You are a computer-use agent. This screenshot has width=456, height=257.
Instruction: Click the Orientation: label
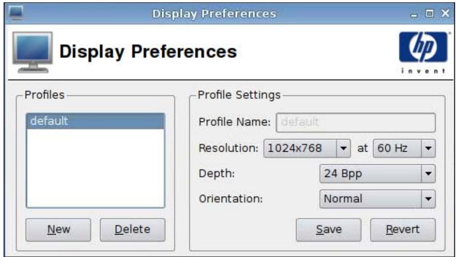231,199
